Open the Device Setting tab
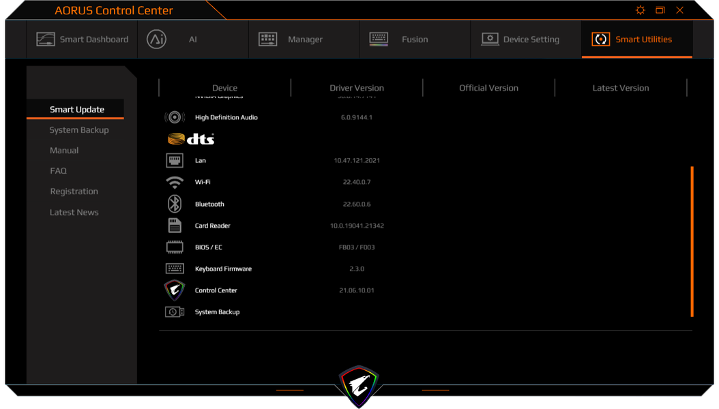Viewport: 719px width, 409px height. 526,40
